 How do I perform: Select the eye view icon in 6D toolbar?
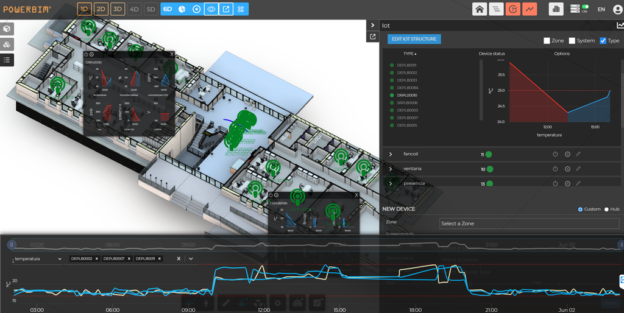point(211,9)
